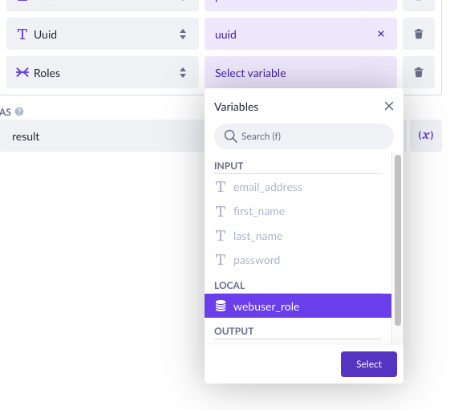Open the Roles property dropdown
Screen dimensions: 454x410
[x=103, y=72]
